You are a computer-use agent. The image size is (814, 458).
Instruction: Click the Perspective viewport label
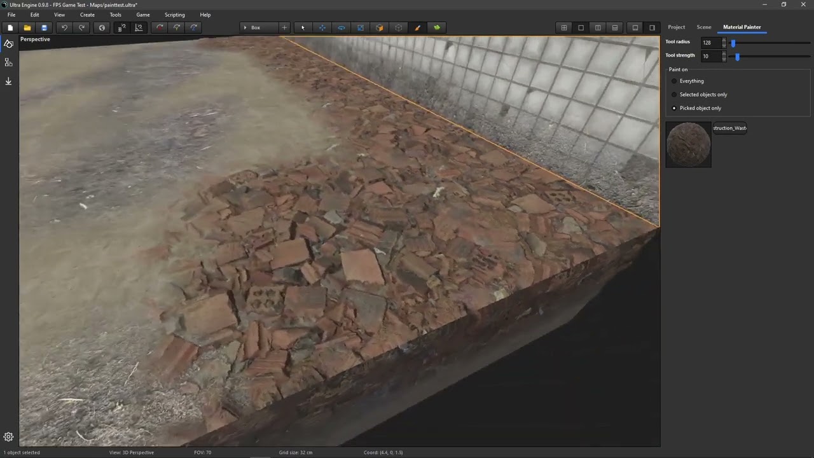click(x=35, y=39)
